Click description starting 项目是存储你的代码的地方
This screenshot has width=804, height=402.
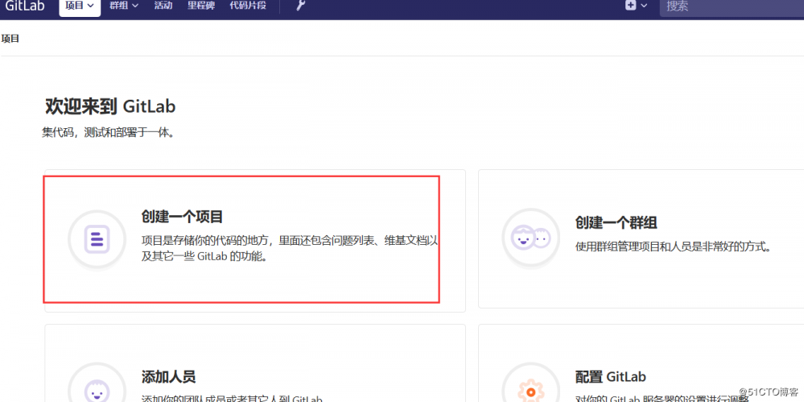(x=290, y=248)
